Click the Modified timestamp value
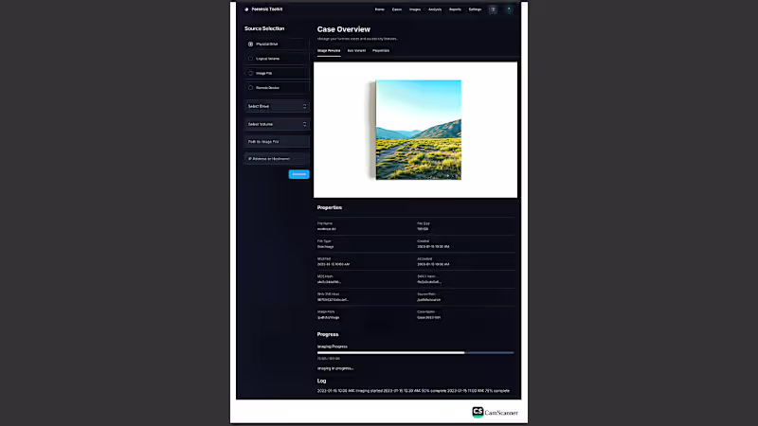This screenshot has width=758, height=426. tap(334, 264)
